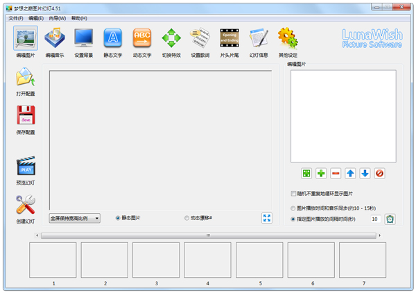Minimize the 梦想之巅图片幻灯 window
The height and width of the screenshot is (293, 416).
[x=376, y=7]
